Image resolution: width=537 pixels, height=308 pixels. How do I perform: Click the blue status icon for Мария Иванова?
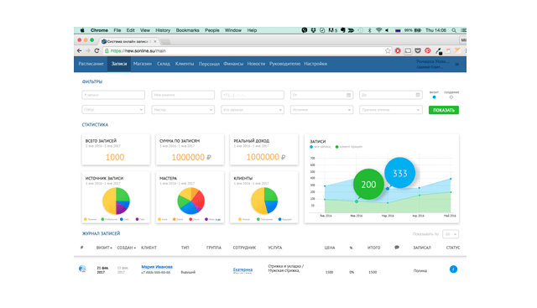click(453, 269)
